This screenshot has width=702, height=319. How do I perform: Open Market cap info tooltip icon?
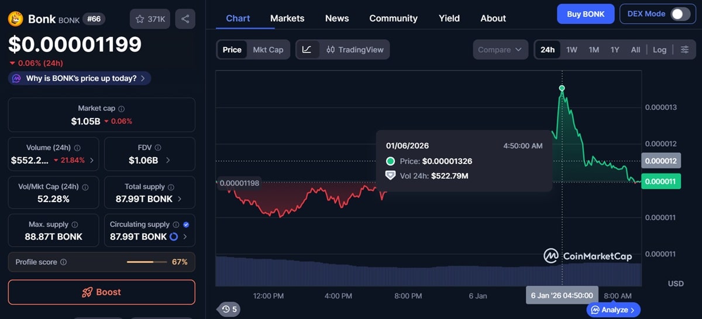tap(122, 109)
